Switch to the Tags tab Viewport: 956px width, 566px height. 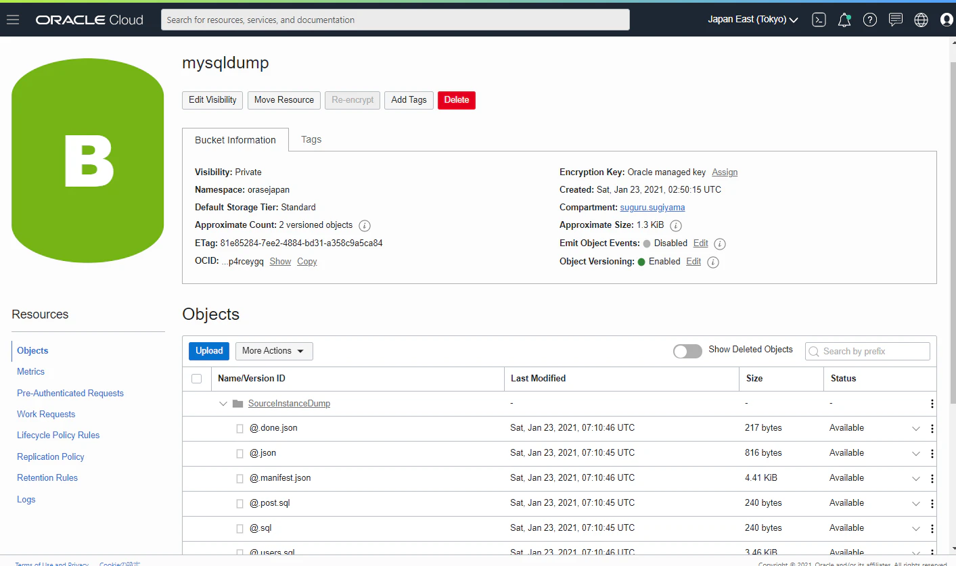[311, 139]
